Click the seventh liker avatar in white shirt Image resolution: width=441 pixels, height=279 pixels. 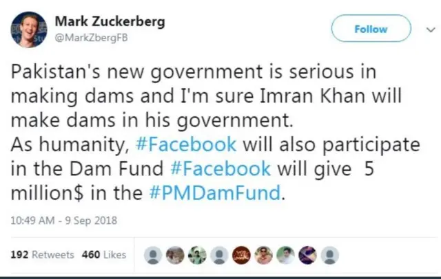[x=287, y=255]
